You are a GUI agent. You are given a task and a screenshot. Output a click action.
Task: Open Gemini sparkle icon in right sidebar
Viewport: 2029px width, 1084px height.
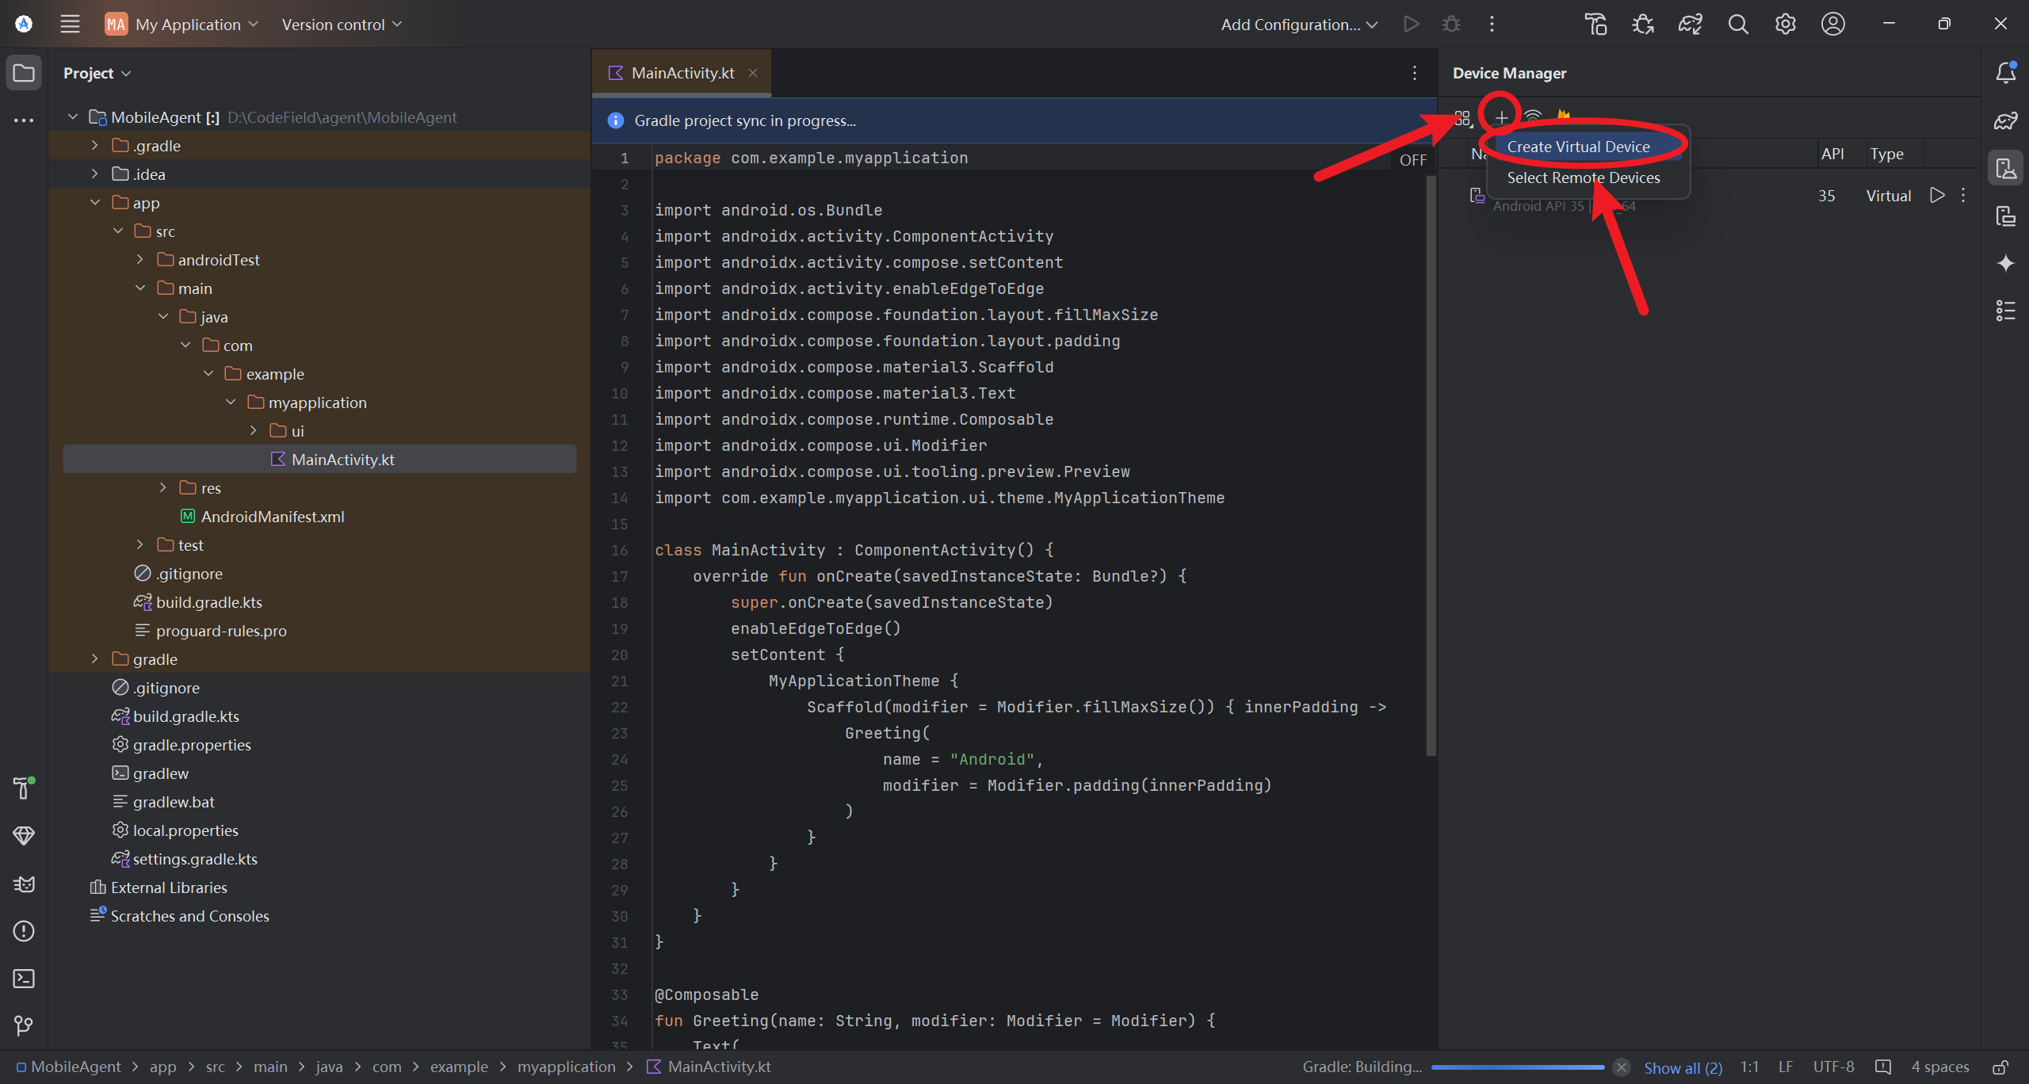click(2006, 263)
